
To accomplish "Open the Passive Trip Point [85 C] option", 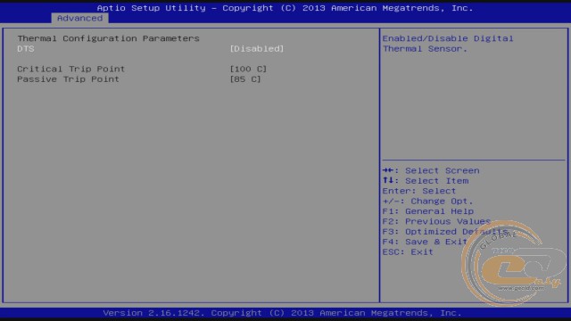I will pyautogui.click(x=245, y=79).
